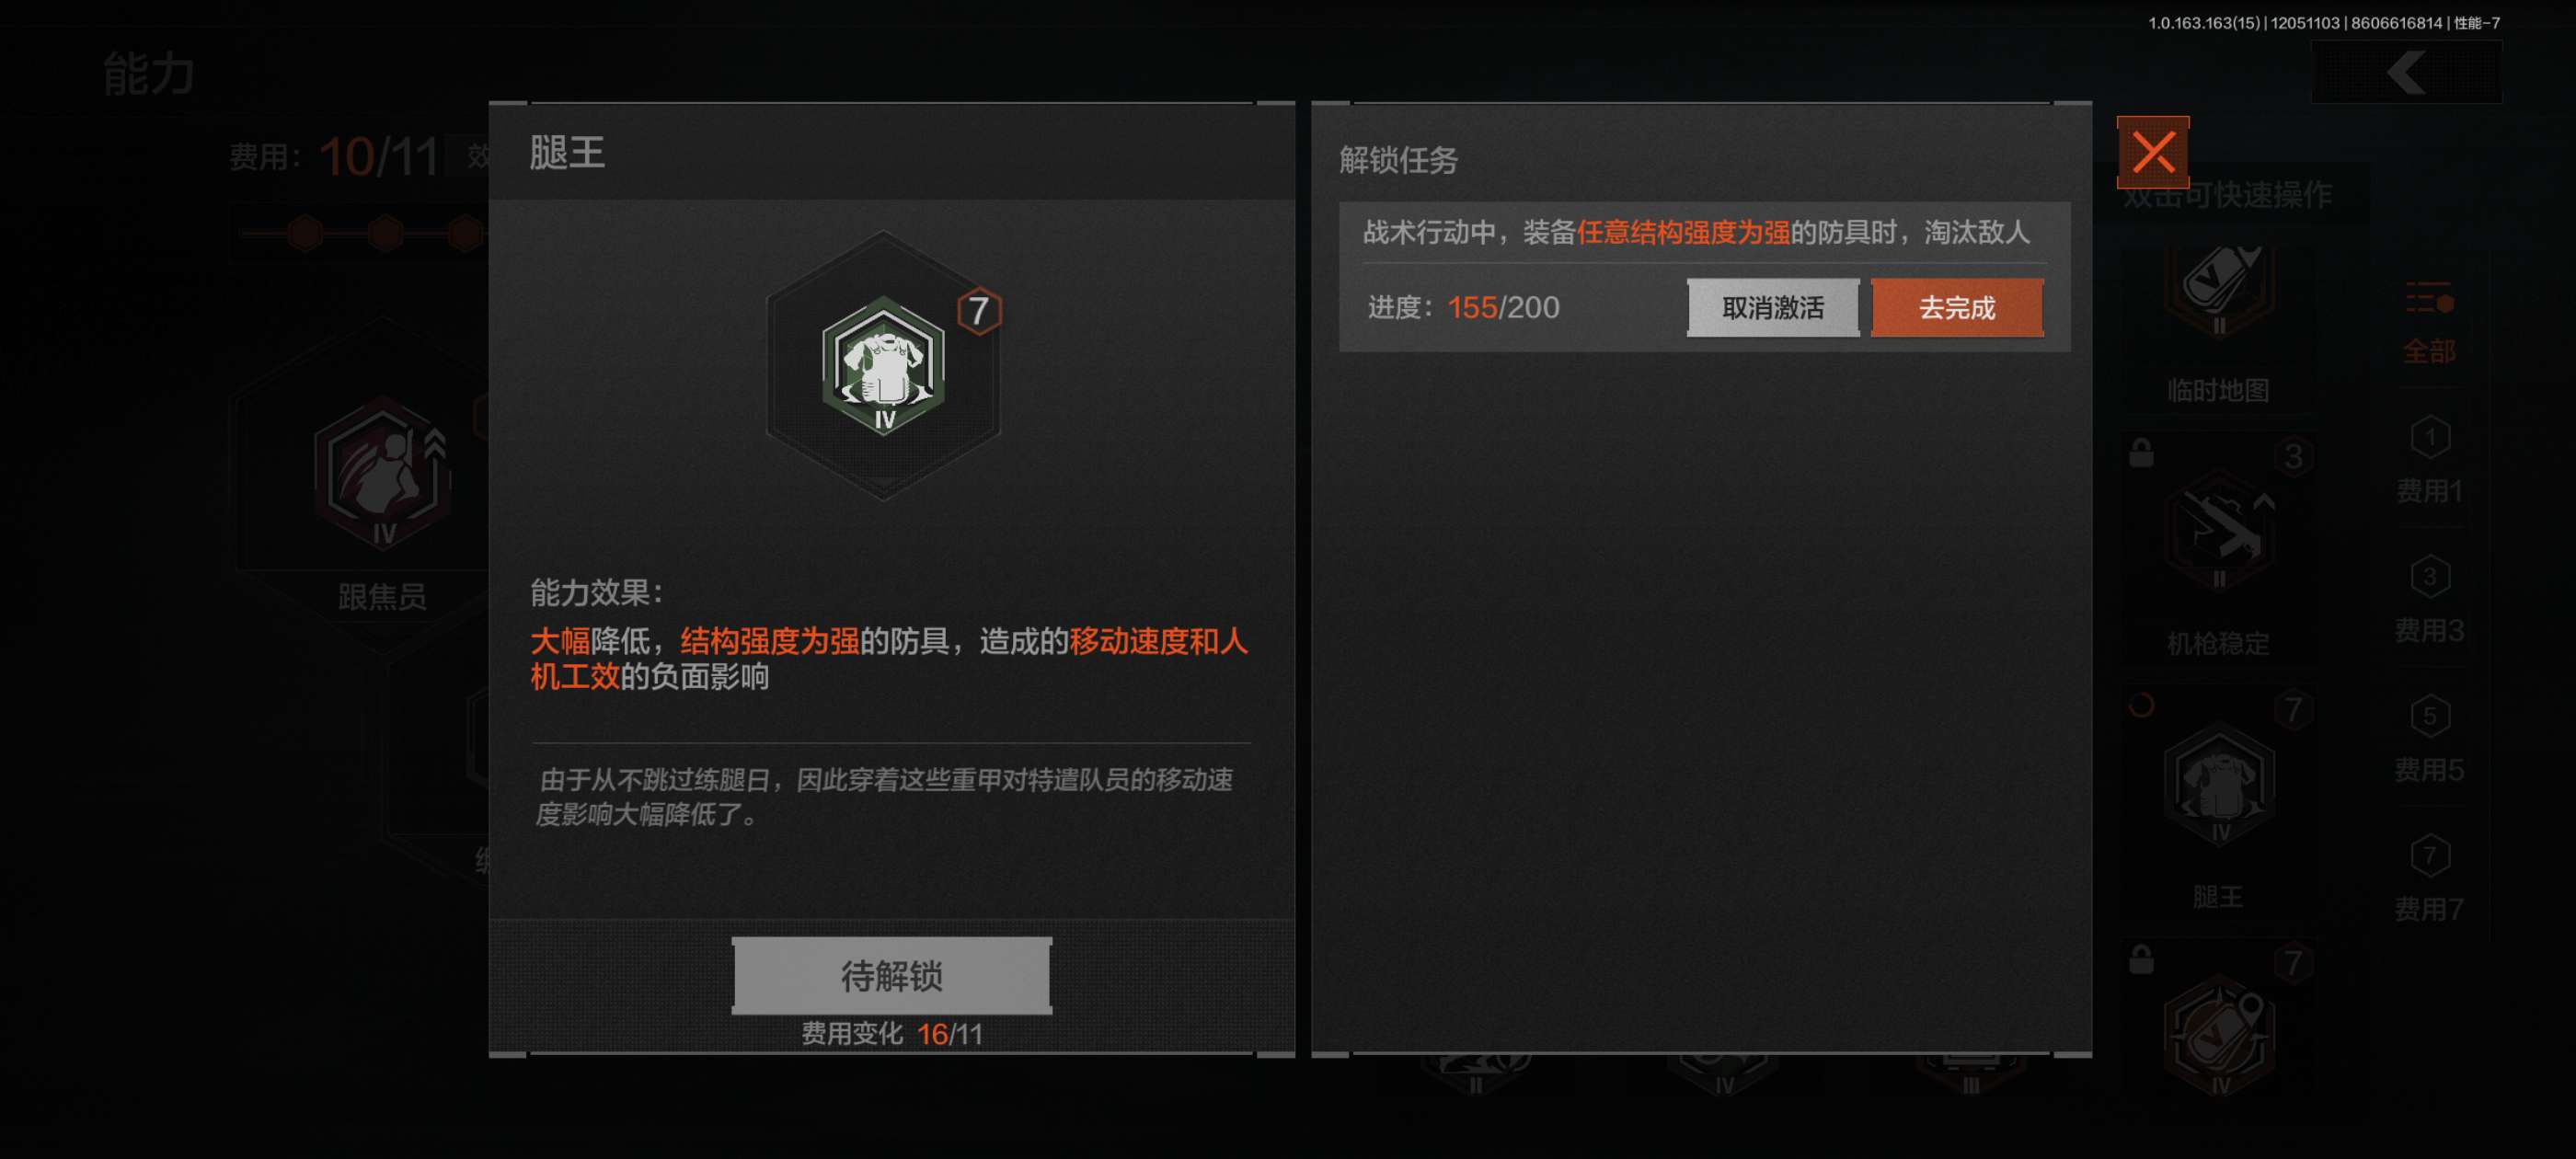Select the locked map-pin ability icon
Viewport: 2576px width, 1159px height.
pyautogui.click(x=2218, y=1037)
